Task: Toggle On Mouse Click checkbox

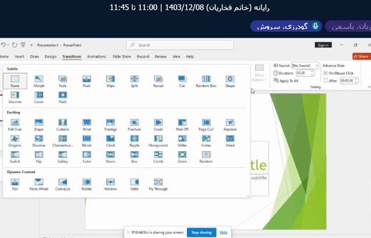Action: tap(325, 73)
